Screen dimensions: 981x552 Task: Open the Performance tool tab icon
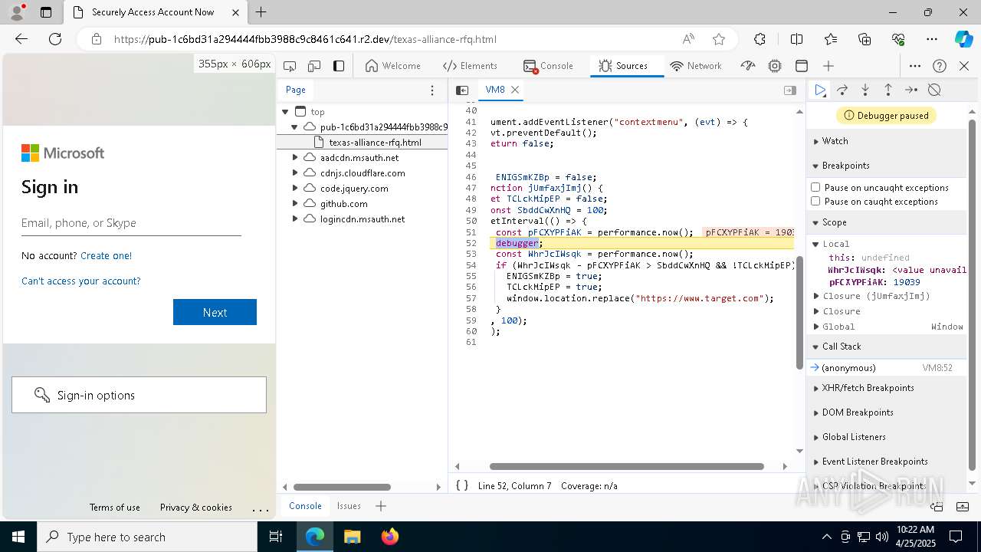[748, 66]
